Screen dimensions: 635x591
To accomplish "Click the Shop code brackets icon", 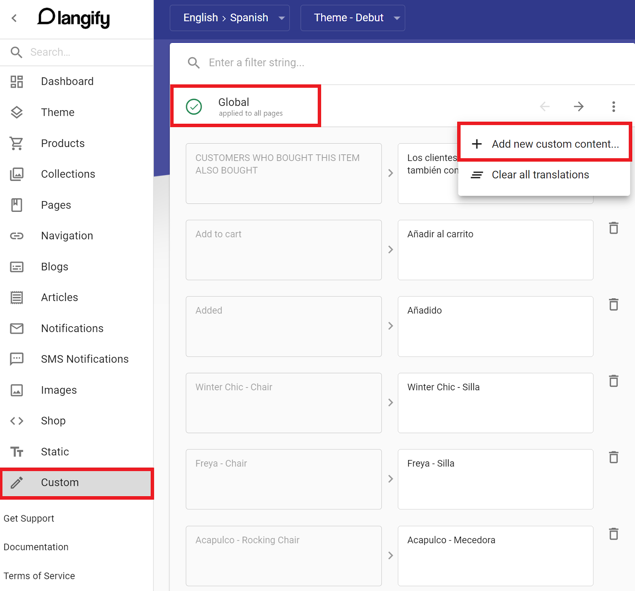I will pyautogui.click(x=17, y=421).
